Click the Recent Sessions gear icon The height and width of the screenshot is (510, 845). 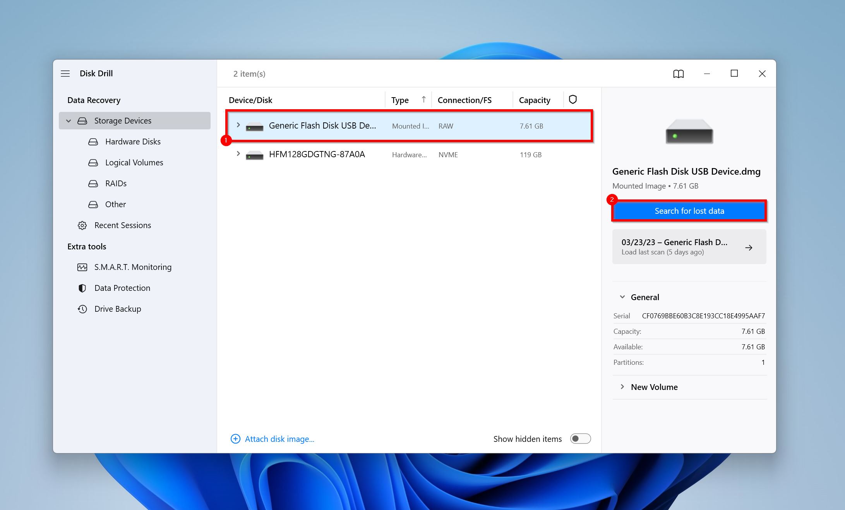(82, 225)
